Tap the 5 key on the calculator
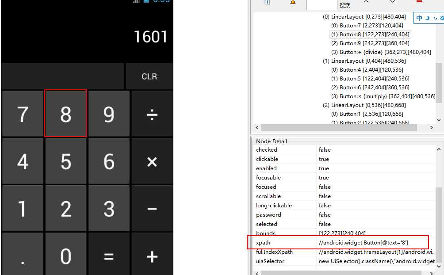Image resolution: width=444 pixels, height=275 pixels. [66, 161]
